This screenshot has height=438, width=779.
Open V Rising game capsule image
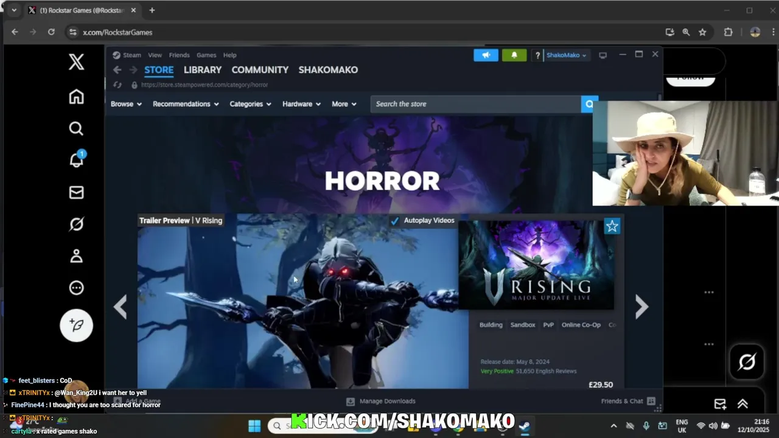536,265
